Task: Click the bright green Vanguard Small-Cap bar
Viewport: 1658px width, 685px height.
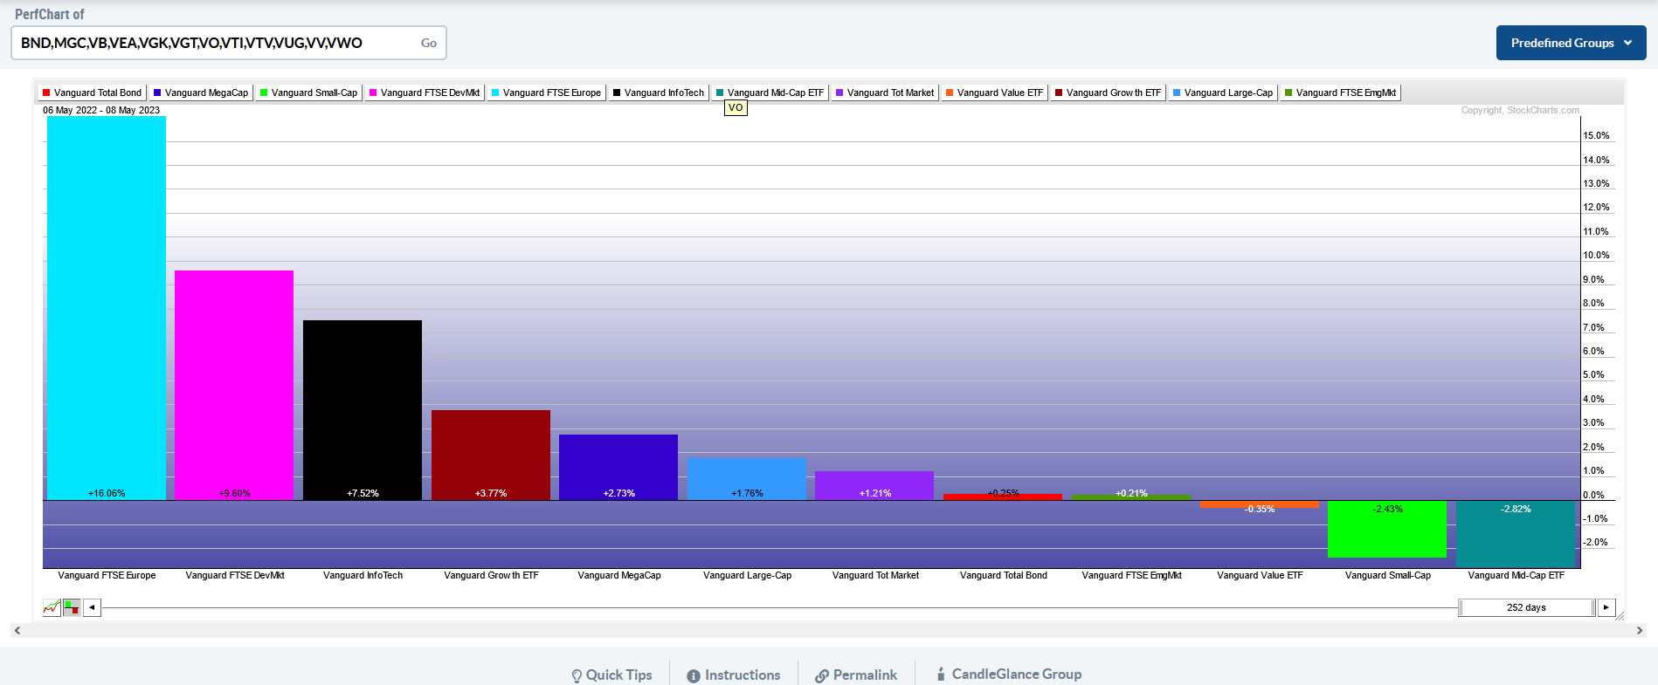Action: pos(1387,529)
